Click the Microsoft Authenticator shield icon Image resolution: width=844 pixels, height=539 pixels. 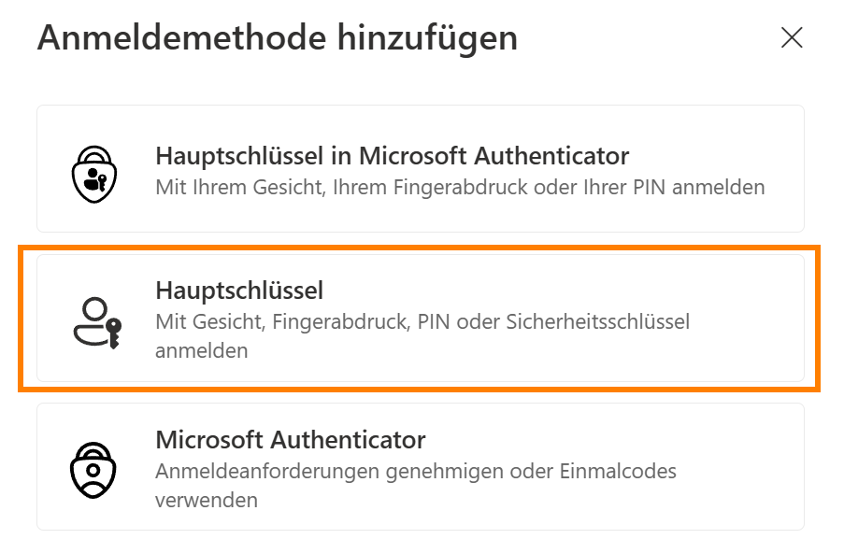[93, 470]
